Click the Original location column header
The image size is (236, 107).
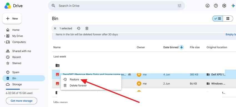click(217, 47)
